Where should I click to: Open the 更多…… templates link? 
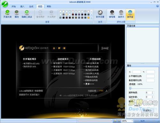click(90, 84)
